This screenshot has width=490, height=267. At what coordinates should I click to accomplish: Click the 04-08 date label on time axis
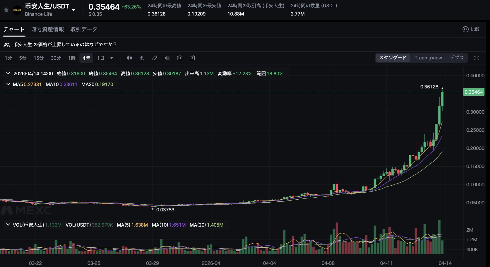(x=328, y=263)
